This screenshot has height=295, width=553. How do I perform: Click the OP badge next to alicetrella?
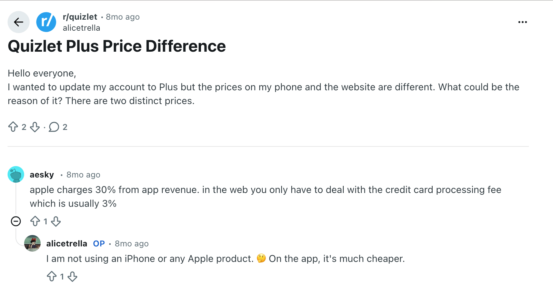[x=99, y=243]
